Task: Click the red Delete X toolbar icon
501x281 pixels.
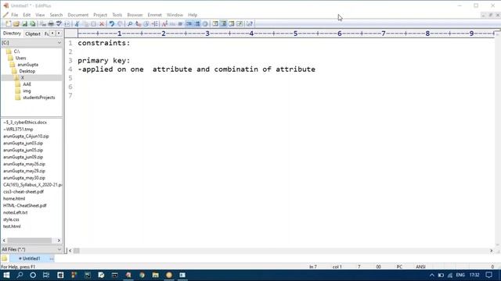Action: click(102, 24)
